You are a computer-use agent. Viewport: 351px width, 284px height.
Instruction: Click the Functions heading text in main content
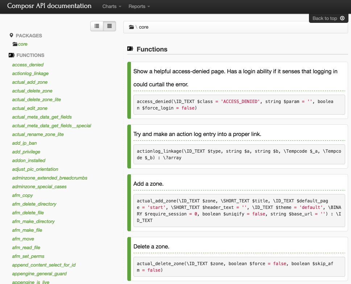pyautogui.click(x=152, y=49)
